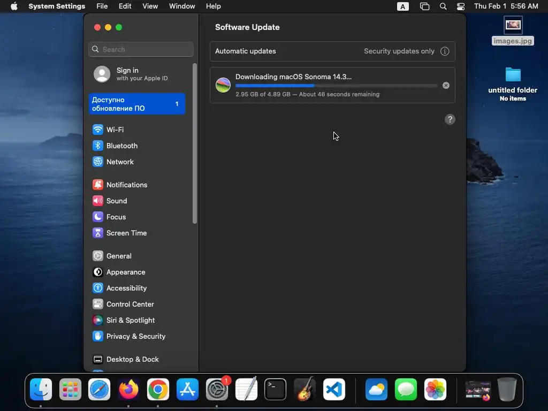
Task: Select images.jpg file on the desktop
Action: (x=513, y=31)
